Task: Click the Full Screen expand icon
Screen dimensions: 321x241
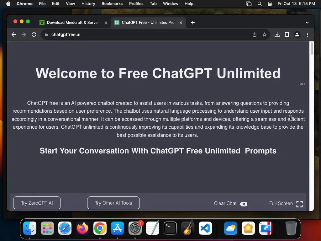Action: (x=299, y=204)
